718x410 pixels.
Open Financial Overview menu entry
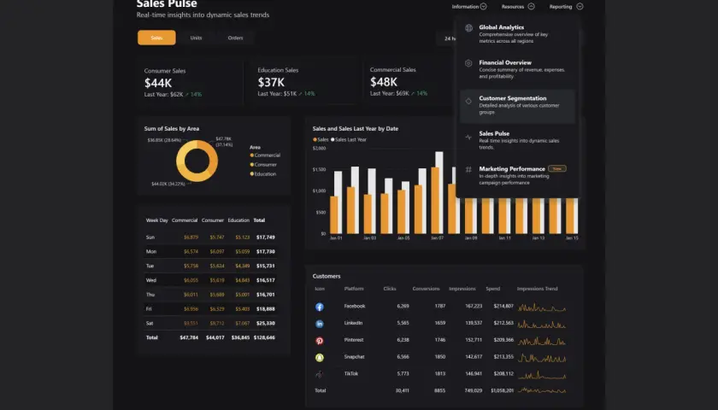[x=517, y=69]
